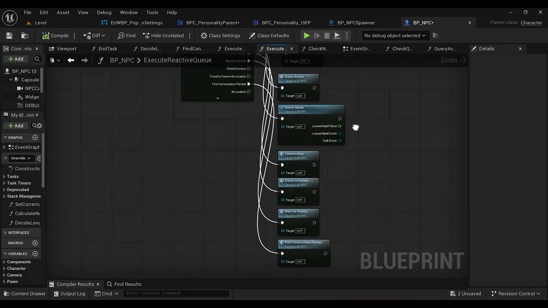Click BP_NPC in graph breadcrumb
The height and width of the screenshot is (308, 548).
[x=122, y=60]
